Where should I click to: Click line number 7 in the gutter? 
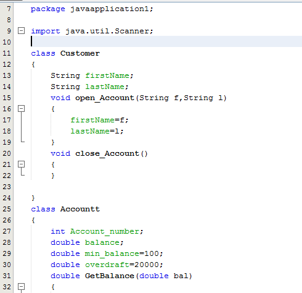tap(9, 9)
